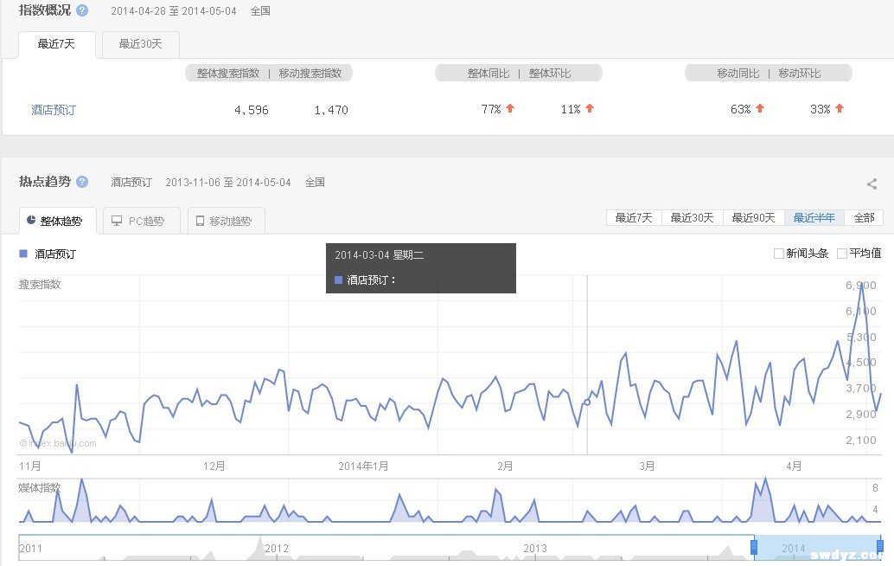
Task: Select the 整体趋势 pie chart icon
Action: (30, 221)
